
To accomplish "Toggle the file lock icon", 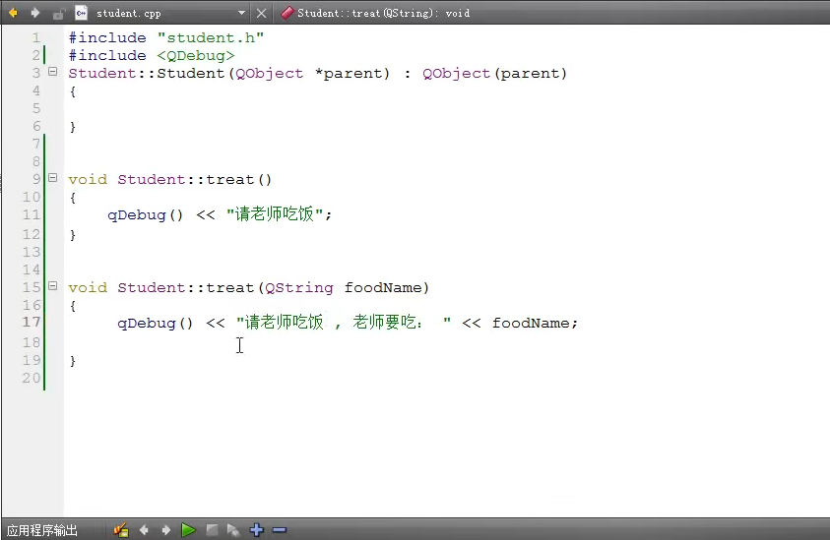I will point(58,13).
